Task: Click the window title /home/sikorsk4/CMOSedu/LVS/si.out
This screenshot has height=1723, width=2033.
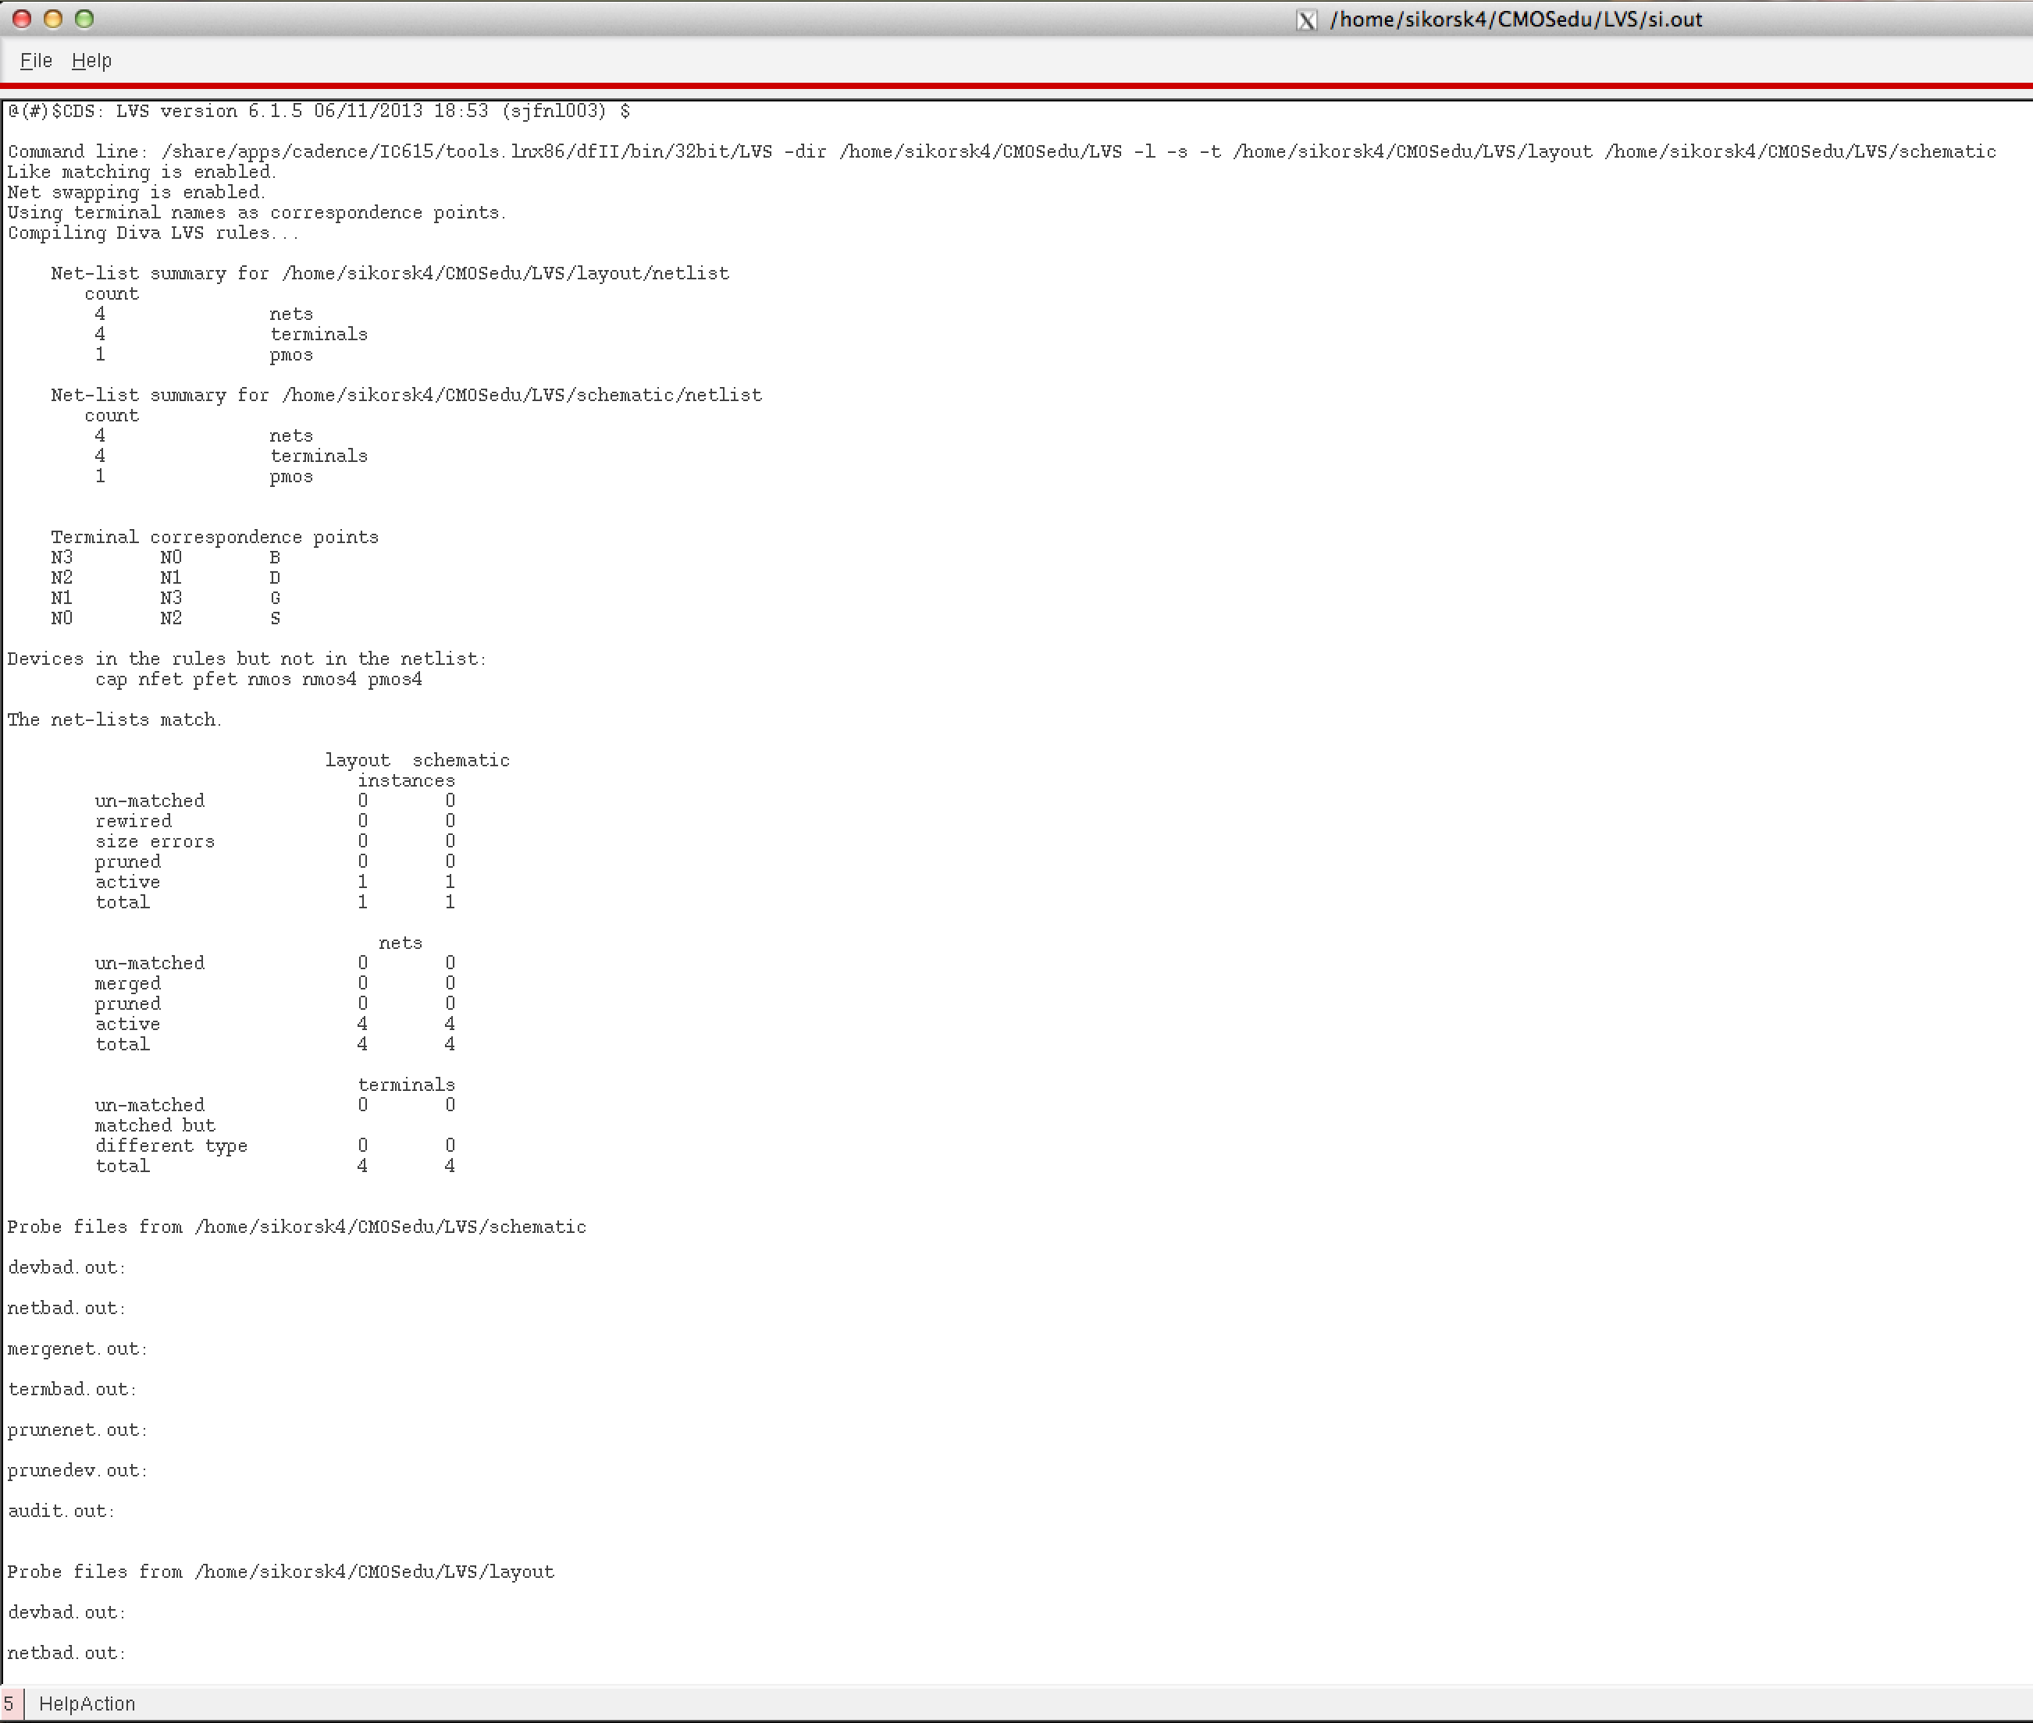Action: coord(1516,20)
